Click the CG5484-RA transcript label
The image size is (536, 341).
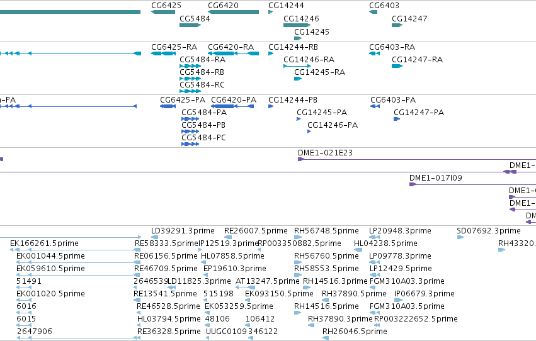[202, 60]
